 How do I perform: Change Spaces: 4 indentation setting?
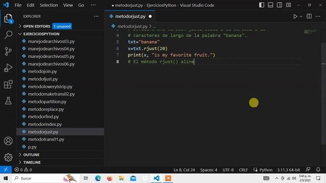tap(208, 170)
